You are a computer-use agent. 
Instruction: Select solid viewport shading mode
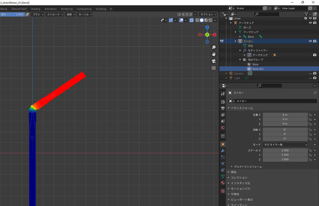pos(202,20)
